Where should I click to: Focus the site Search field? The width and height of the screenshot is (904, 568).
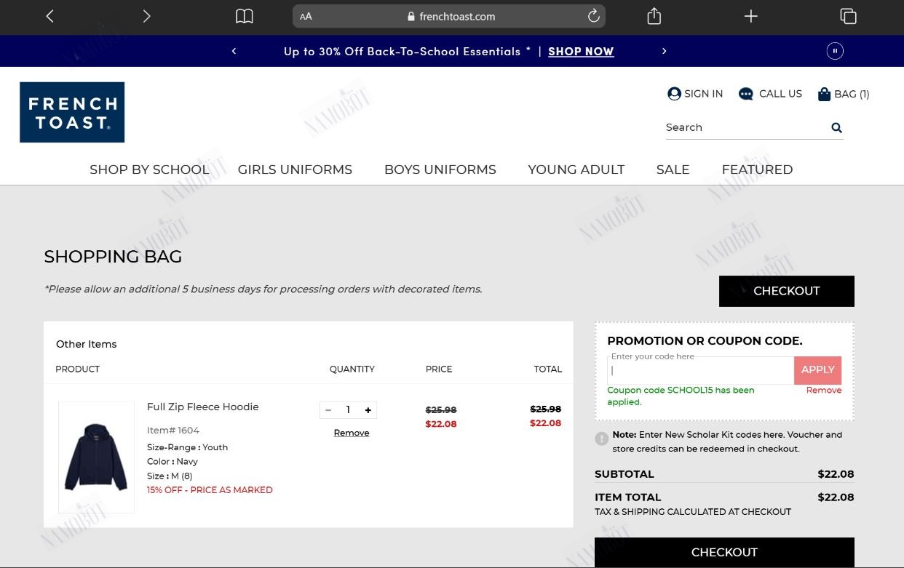pos(746,127)
